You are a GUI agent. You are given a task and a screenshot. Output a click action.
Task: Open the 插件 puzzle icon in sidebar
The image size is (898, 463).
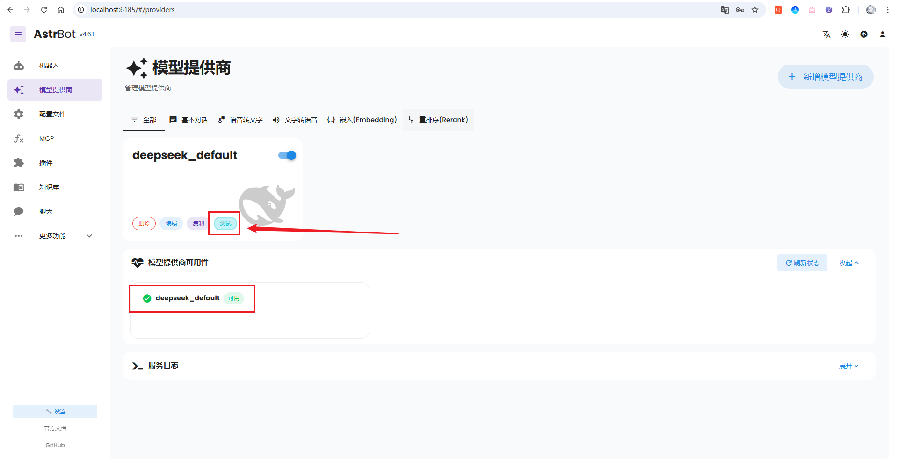(19, 163)
